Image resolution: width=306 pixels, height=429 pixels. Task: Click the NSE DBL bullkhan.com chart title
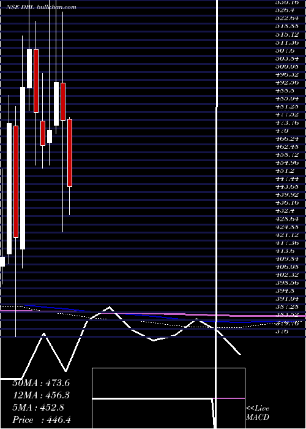(x=41, y=7)
